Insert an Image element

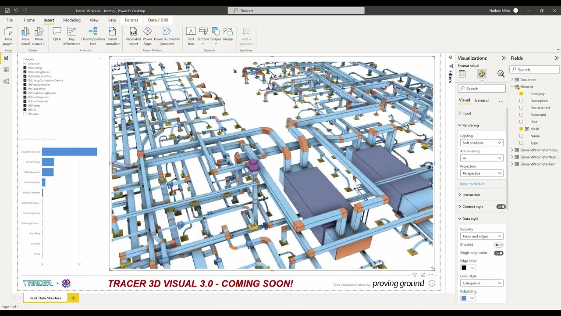228,34
